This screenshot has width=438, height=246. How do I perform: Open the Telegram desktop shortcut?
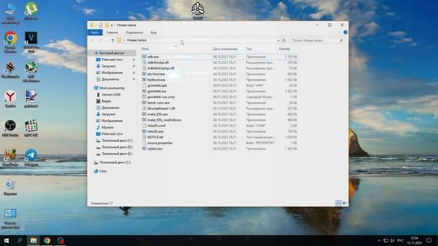(x=31, y=158)
